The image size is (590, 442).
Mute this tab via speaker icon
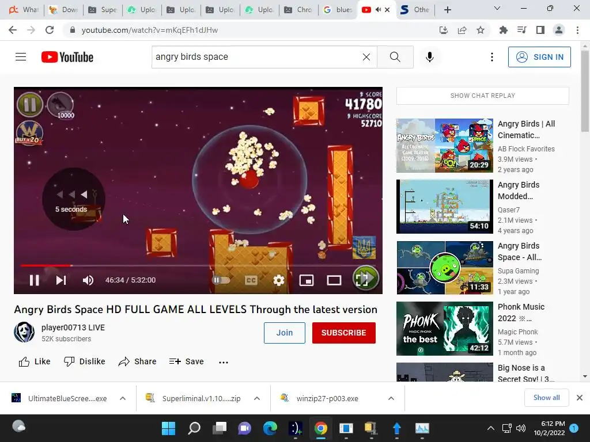click(378, 10)
